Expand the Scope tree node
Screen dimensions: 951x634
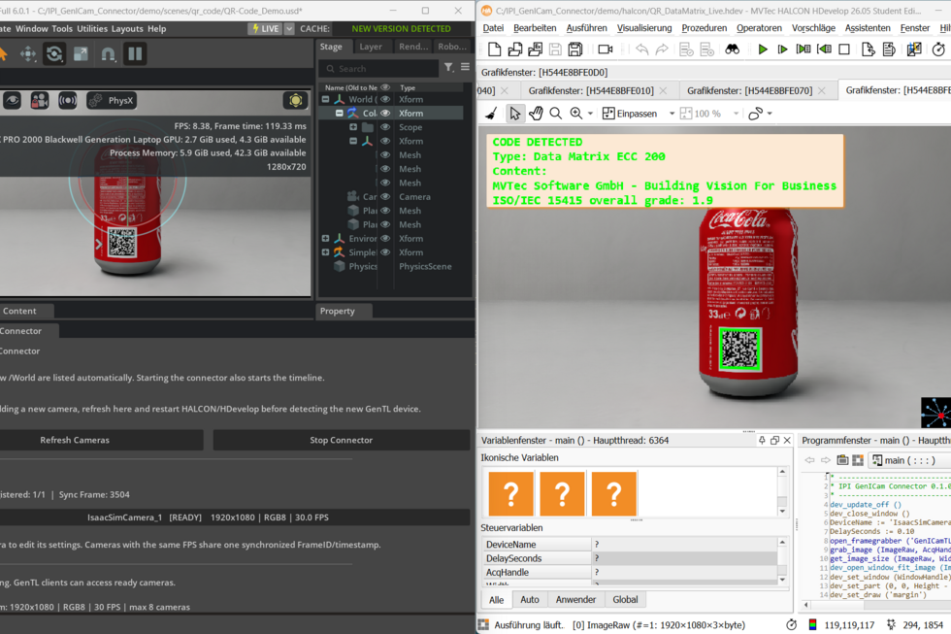click(353, 127)
